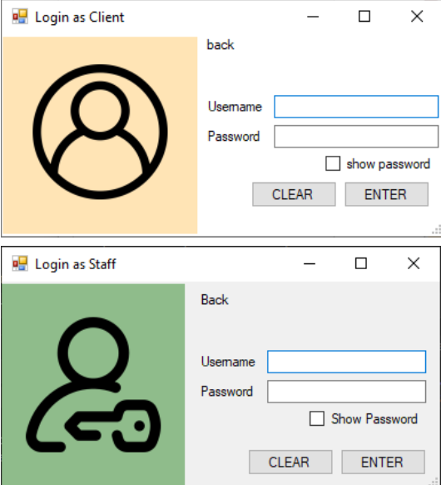Focus the Staff Password text field
This screenshot has width=441, height=485.
(x=346, y=392)
